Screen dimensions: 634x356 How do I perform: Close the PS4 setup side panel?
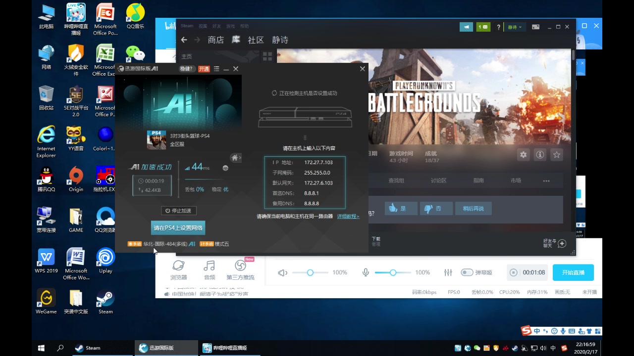point(363,69)
